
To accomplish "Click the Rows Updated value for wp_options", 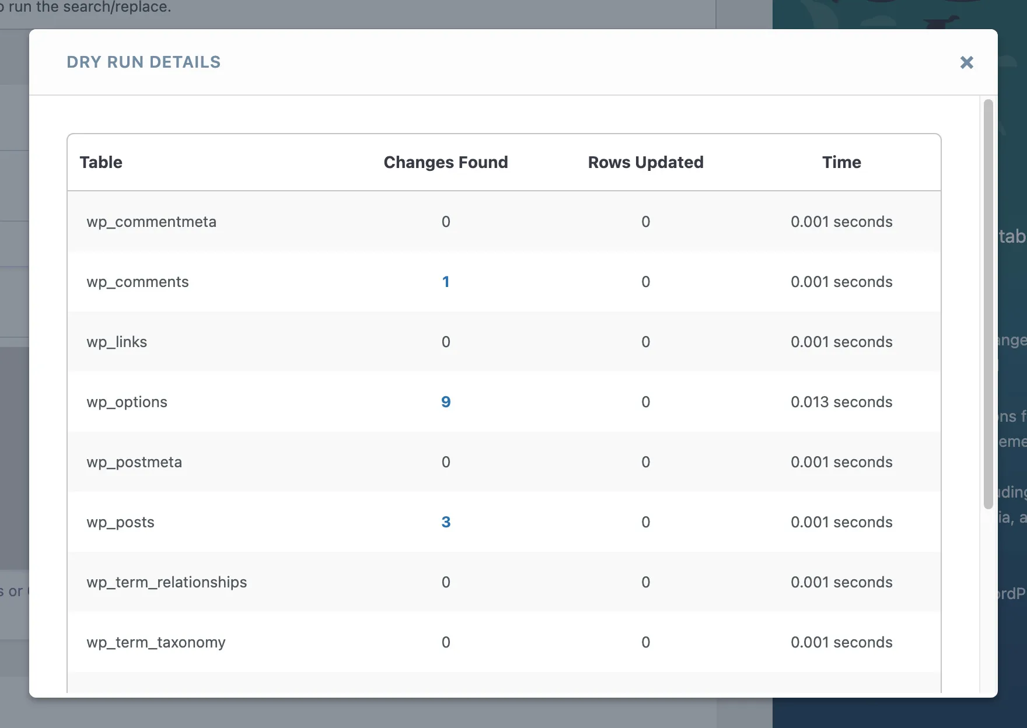I will tap(645, 402).
